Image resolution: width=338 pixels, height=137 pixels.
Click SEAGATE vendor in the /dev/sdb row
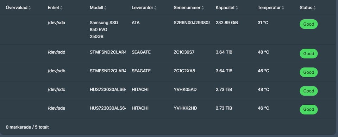click(141, 71)
